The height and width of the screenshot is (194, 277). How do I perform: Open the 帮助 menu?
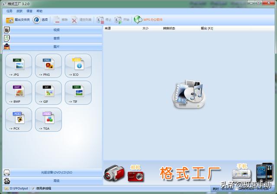click(39, 11)
